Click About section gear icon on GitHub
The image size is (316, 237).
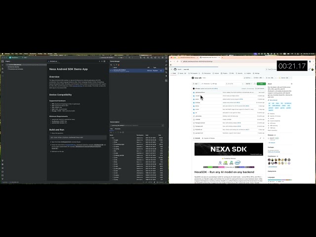pos(291,84)
